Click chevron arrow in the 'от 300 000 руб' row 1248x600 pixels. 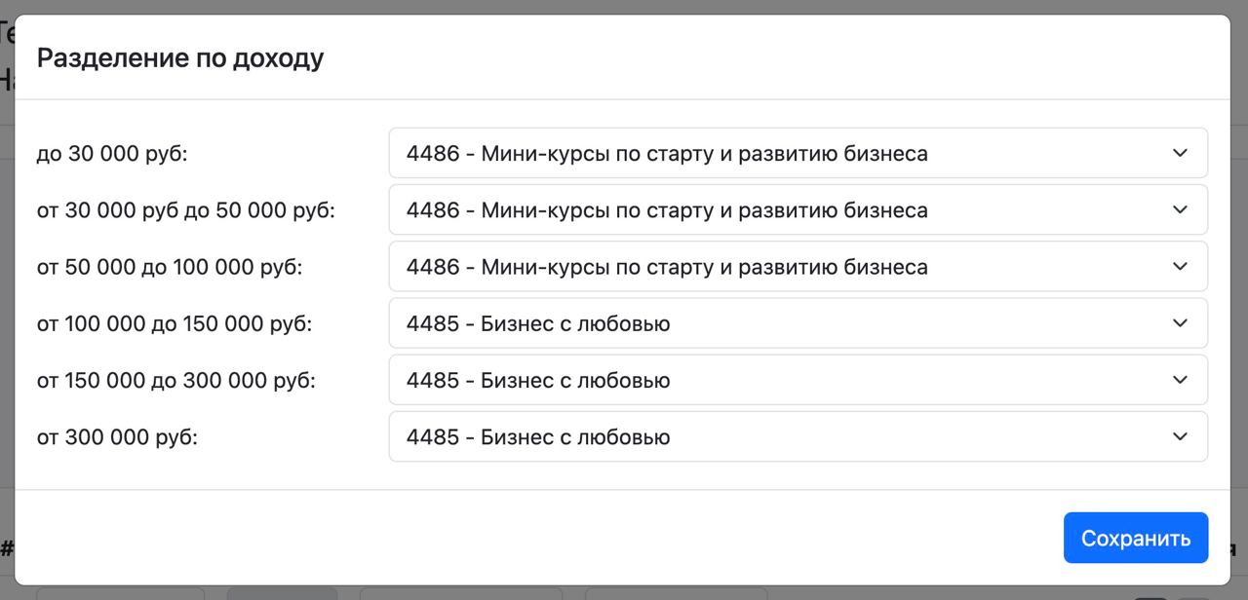pyautogui.click(x=1180, y=436)
